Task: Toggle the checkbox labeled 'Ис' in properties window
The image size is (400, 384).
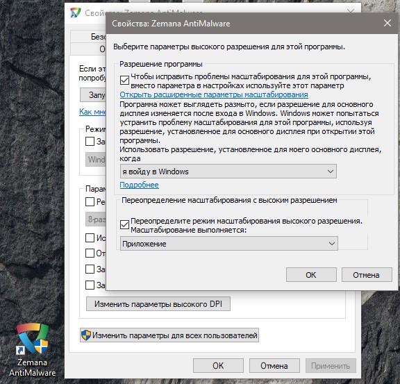Action: coord(90,237)
